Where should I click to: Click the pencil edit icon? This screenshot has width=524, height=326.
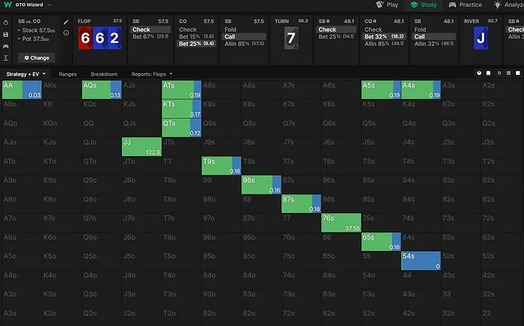click(x=67, y=22)
